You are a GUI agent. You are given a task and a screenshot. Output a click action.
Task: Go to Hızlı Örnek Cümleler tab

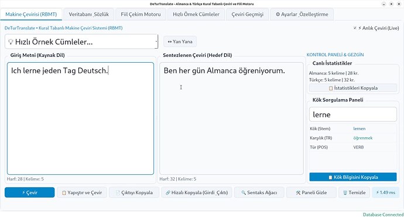point(196,15)
